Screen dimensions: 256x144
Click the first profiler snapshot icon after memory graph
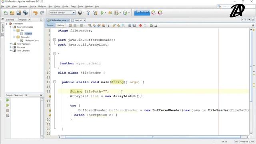point(154,12)
